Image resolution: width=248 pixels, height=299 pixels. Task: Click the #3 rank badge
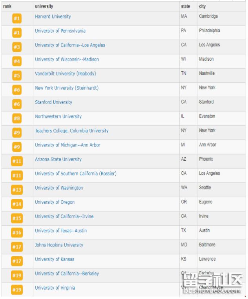click(x=17, y=47)
